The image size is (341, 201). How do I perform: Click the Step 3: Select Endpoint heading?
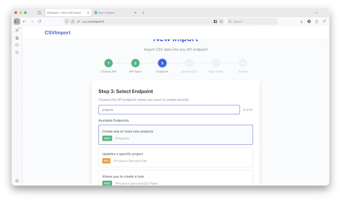(x=126, y=91)
